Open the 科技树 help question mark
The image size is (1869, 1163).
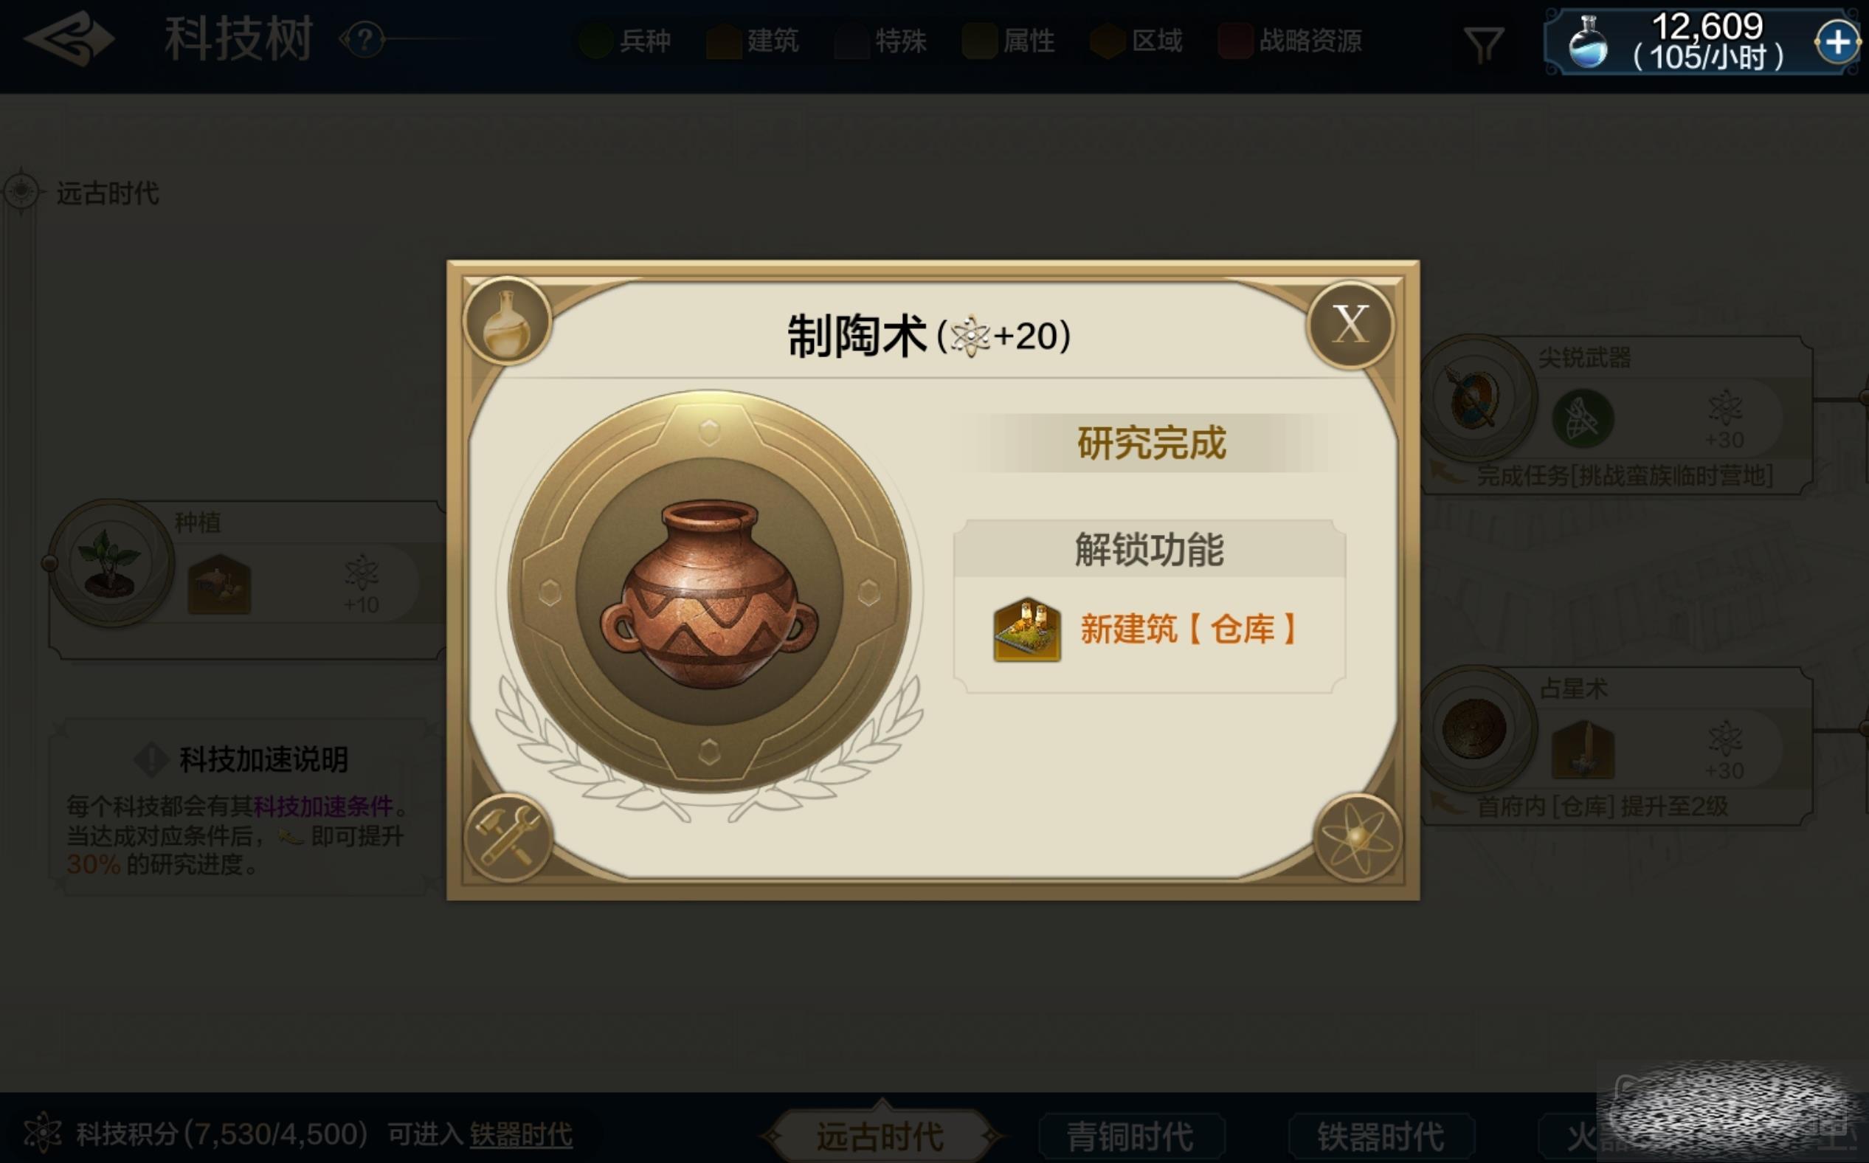tap(365, 39)
